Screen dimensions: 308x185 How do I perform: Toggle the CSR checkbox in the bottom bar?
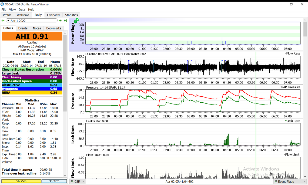tap(72, 181)
